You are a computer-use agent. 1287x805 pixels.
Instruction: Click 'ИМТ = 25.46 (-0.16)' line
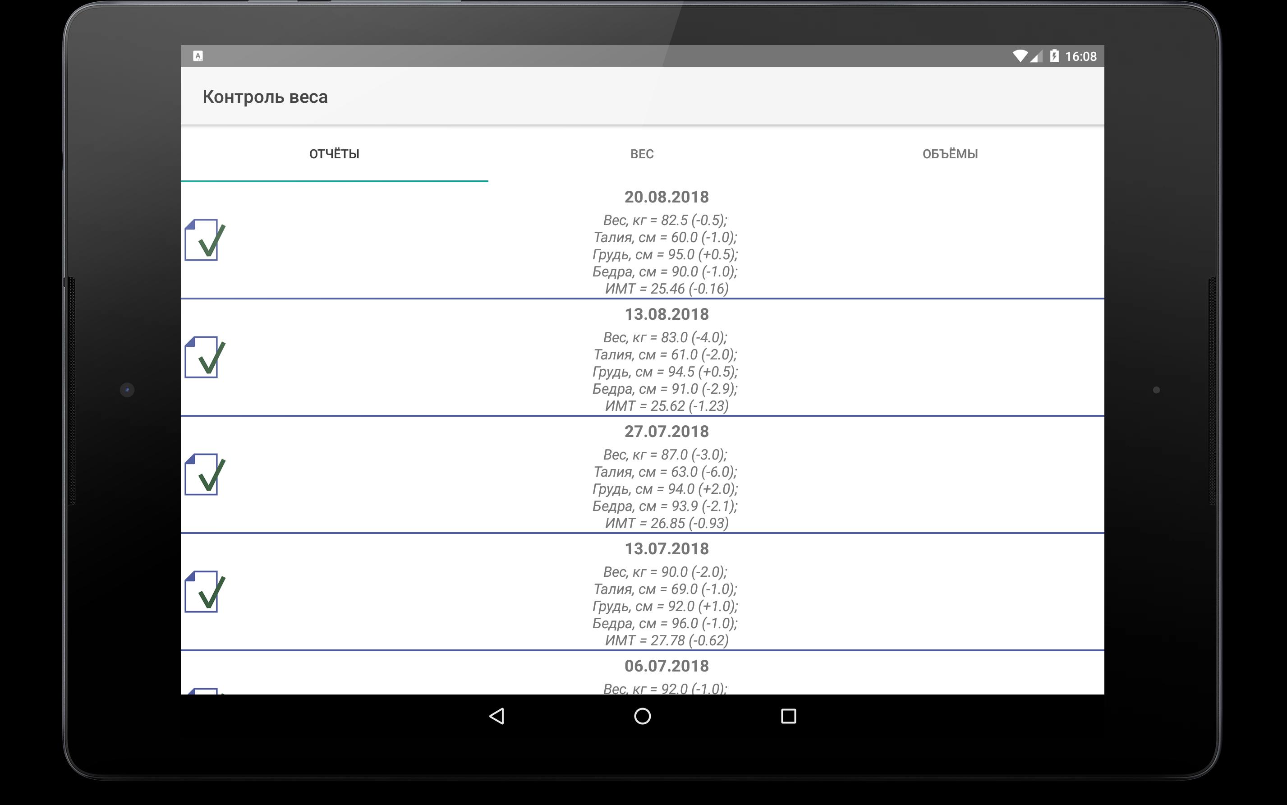[666, 289]
